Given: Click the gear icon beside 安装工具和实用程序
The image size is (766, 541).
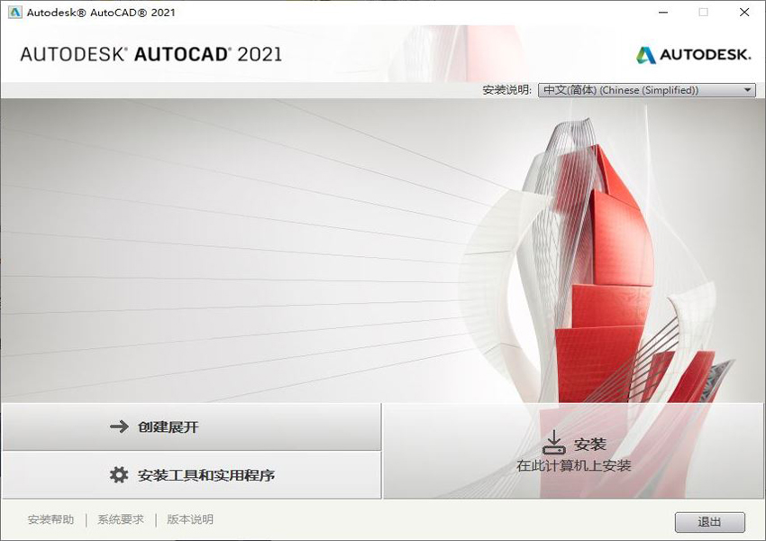Looking at the screenshot, I should tap(119, 474).
